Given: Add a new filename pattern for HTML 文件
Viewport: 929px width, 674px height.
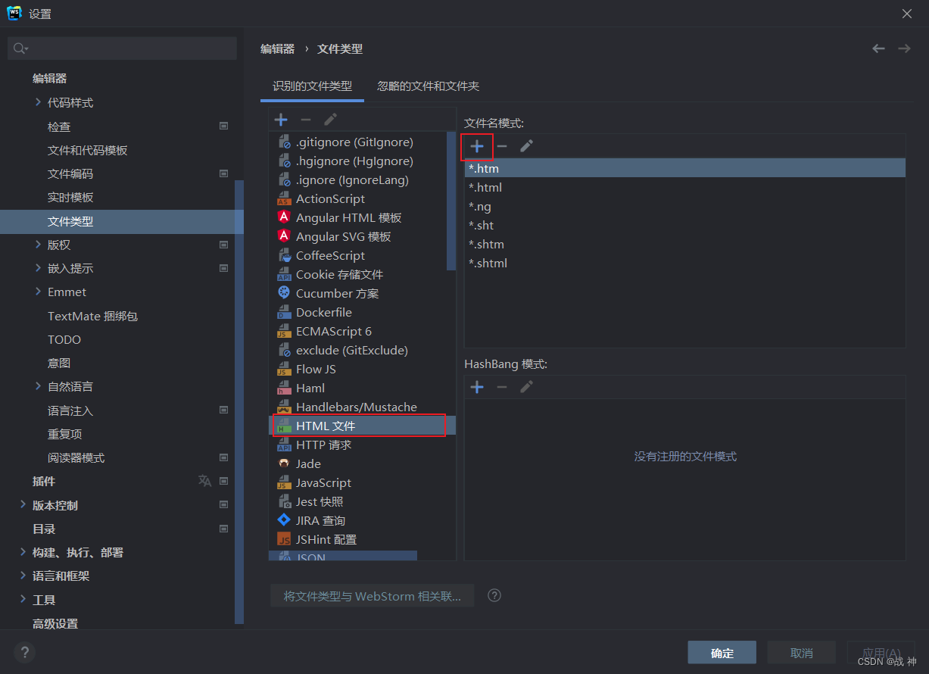Looking at the screenshot, I should (477, 146).
